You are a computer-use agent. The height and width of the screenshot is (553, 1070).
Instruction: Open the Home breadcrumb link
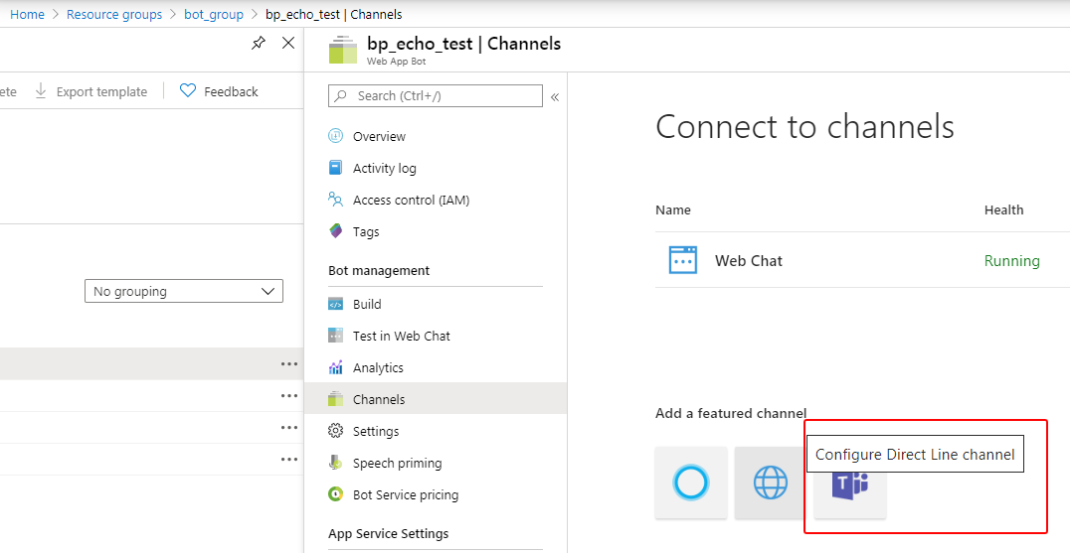coord(27,14)
